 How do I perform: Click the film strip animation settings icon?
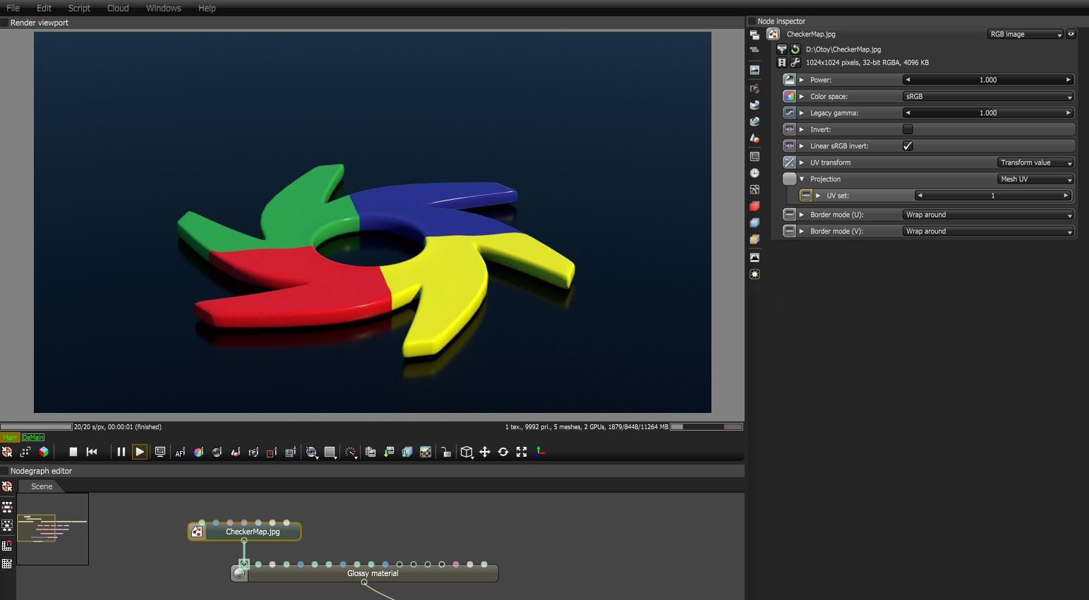[x=782, y=62]
